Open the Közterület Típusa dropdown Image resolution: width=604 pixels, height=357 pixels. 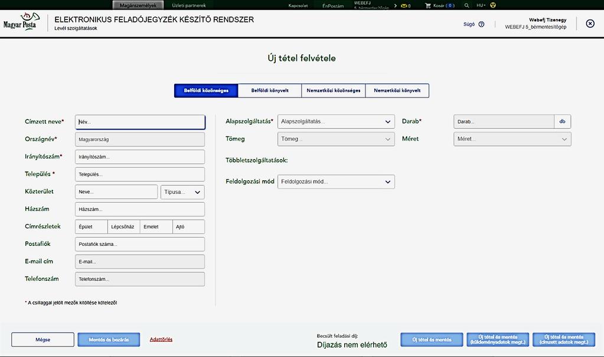pos(182,192)
